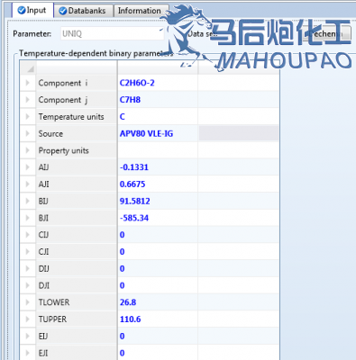
Task: Click the Property units row label
Action: (77, 150)
